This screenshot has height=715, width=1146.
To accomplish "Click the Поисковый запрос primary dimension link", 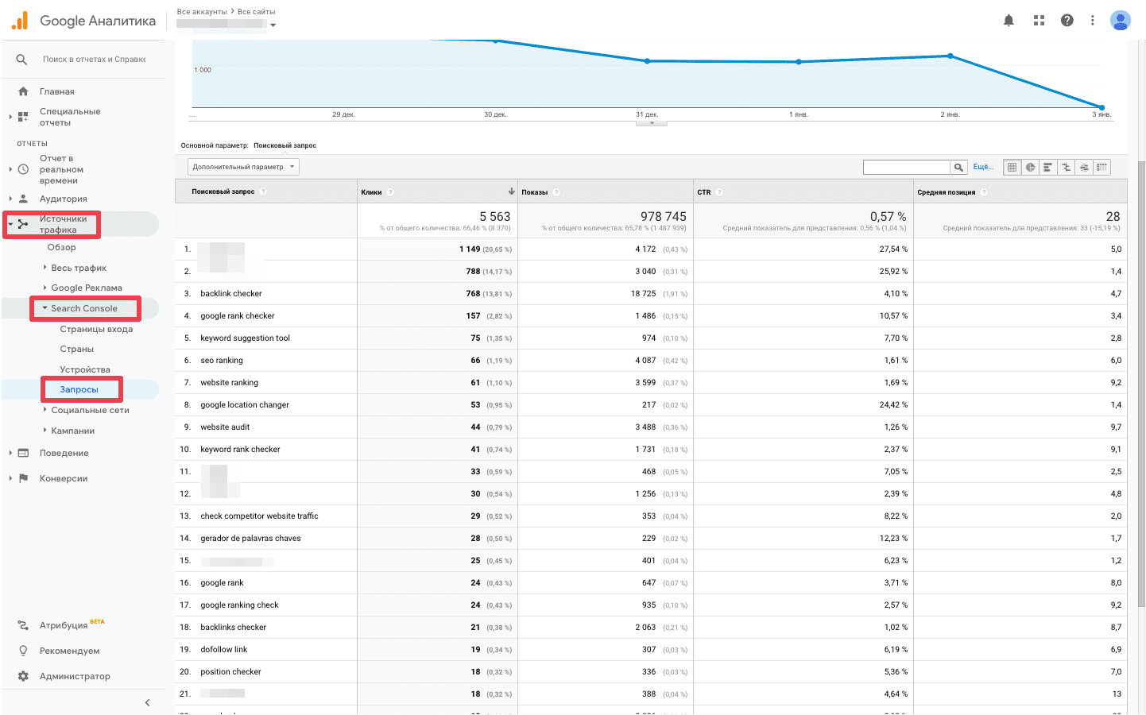I will click(x=285, y=145).
